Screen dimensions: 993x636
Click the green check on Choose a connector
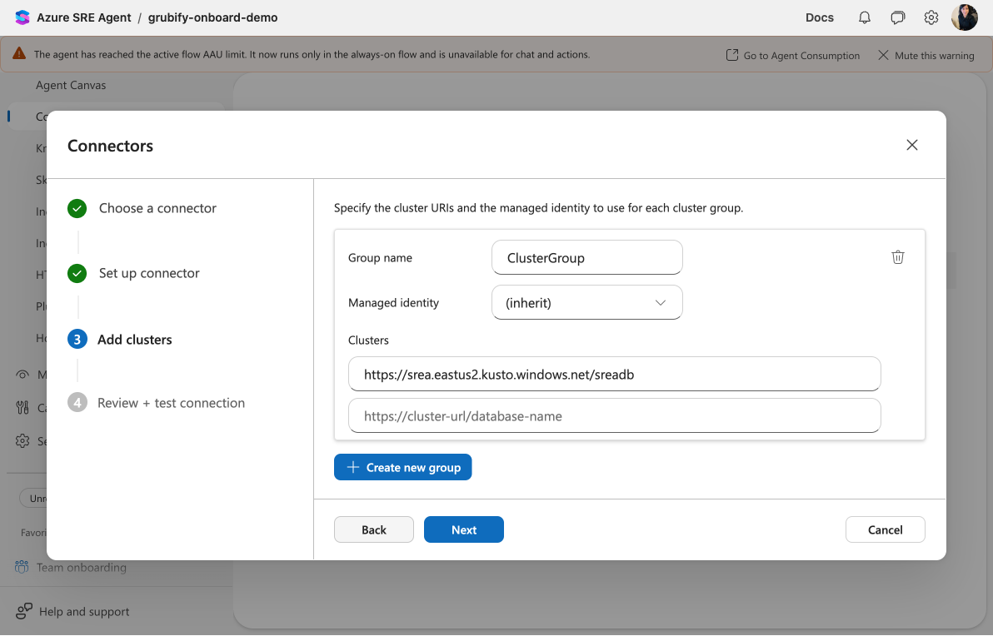77,208
